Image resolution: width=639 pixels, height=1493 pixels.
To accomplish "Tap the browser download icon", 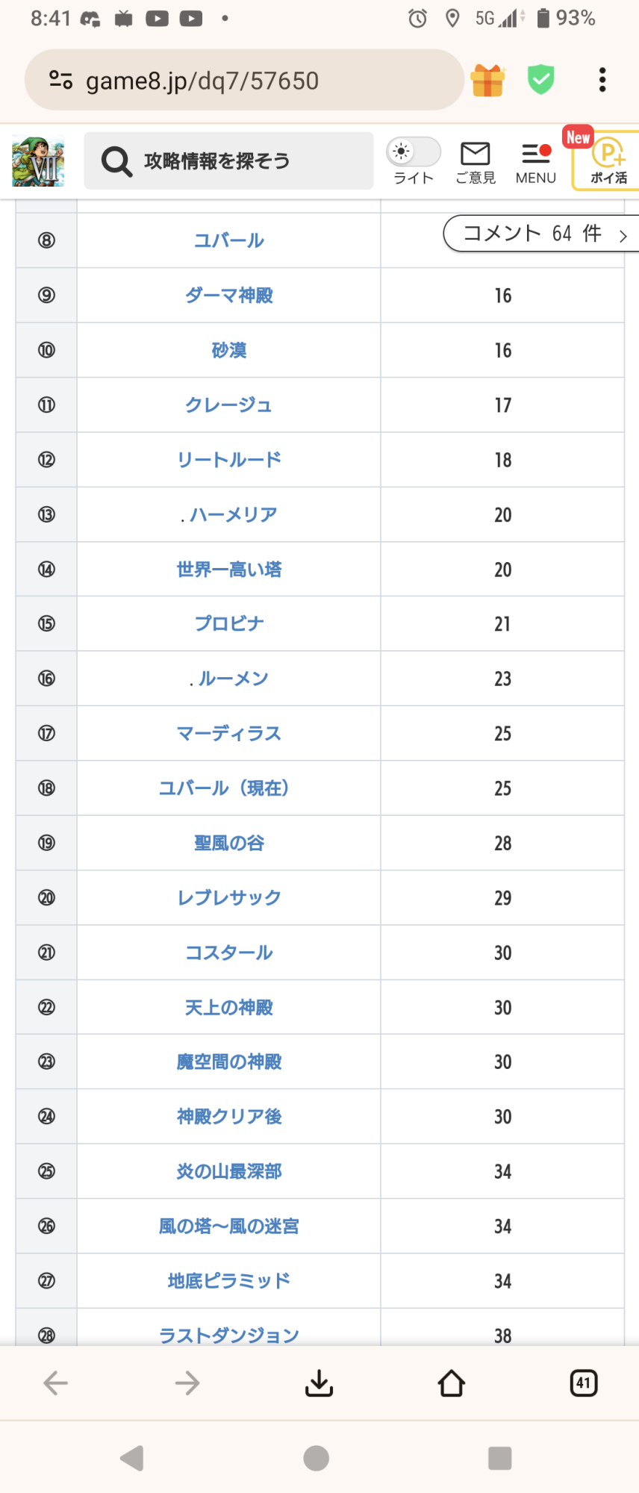I will [319, 1383].
